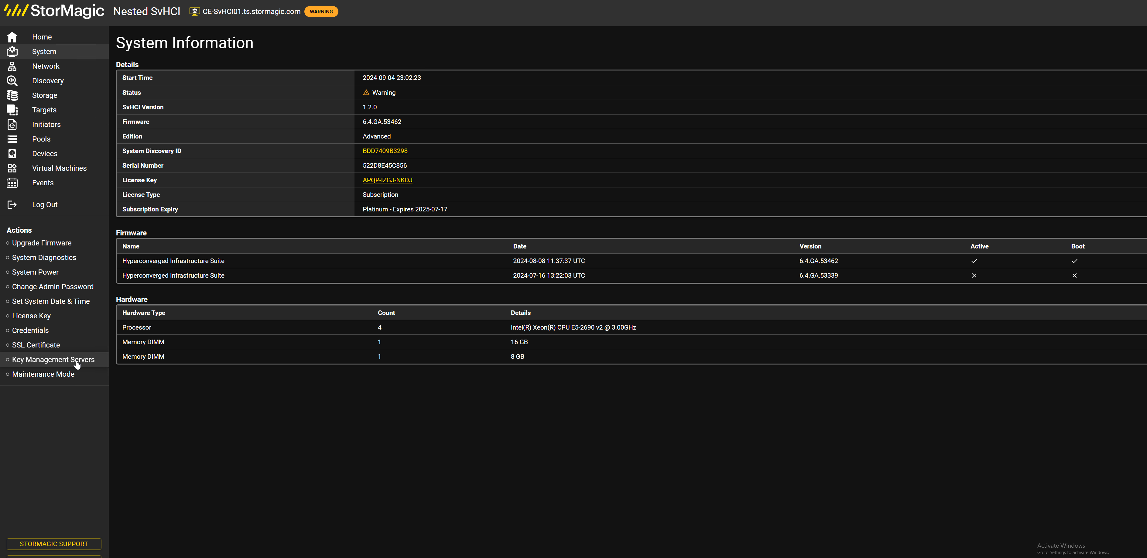Navigate to Initiators
The height and width of the screenshot is (558, 1147).
click(x=46, y=125)
